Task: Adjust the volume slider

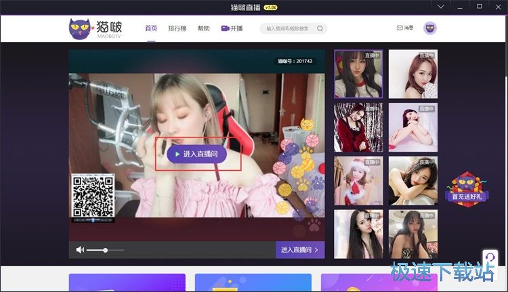Action: [x=105, y=250]
